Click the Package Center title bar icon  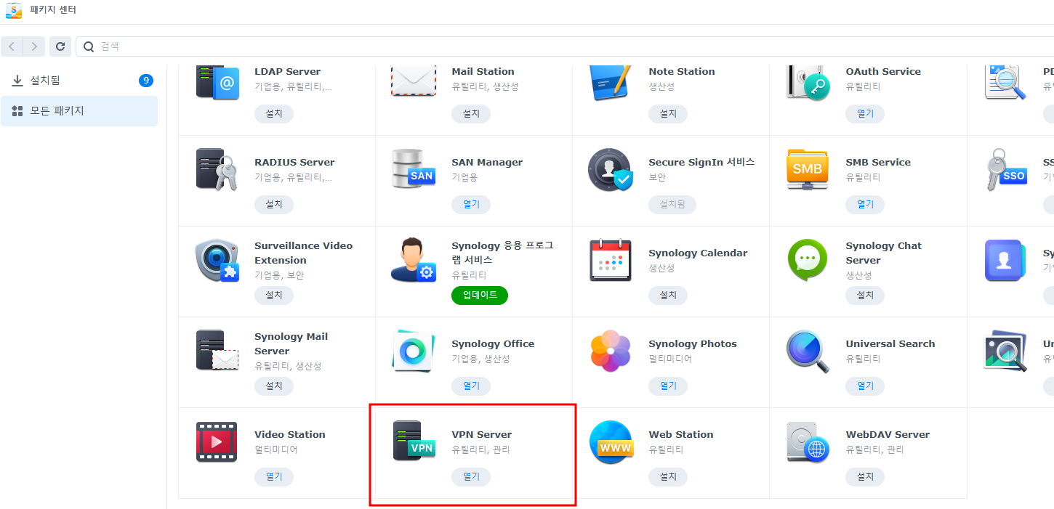[14, 10]
